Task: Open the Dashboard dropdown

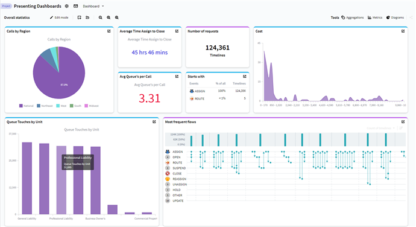Action: point(93,6)
